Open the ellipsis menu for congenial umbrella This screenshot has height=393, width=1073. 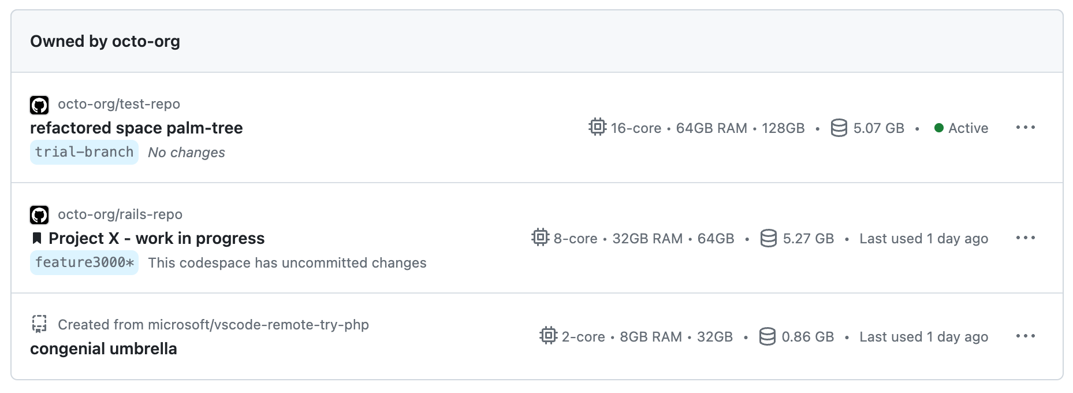click(x=1027, y=336)
